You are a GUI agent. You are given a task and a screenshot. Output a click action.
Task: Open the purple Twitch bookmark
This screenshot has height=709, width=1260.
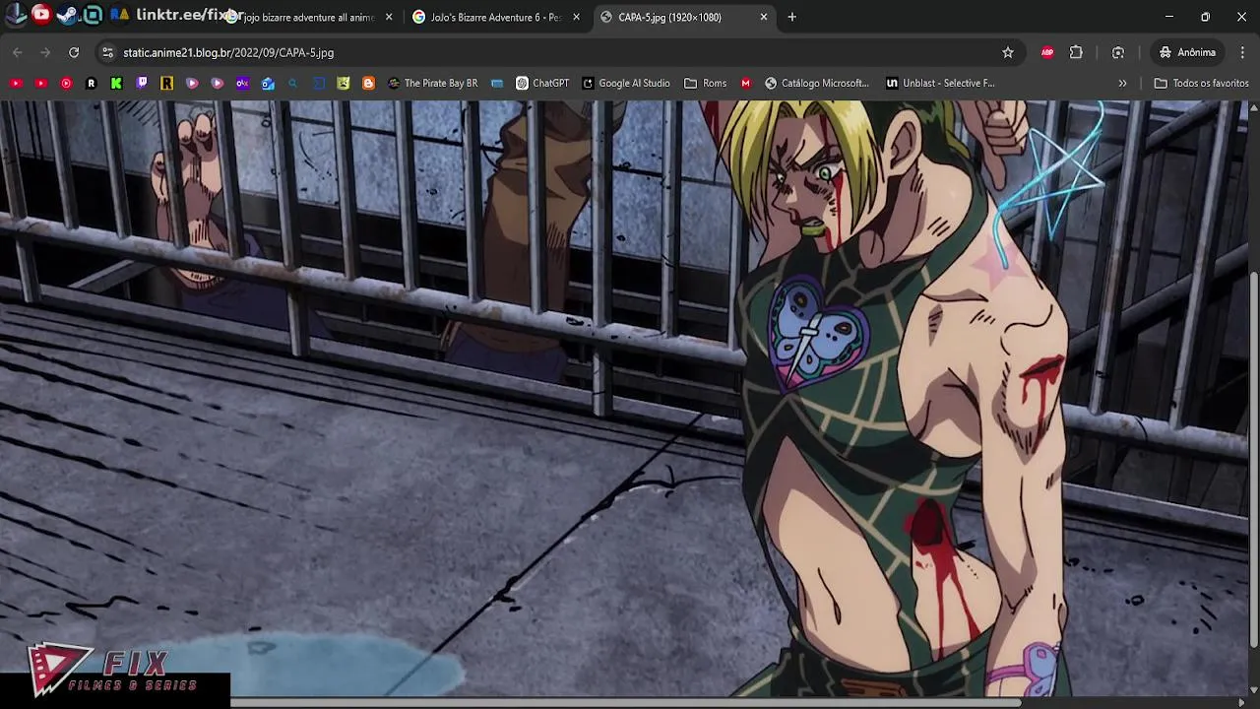coord(142,84)
